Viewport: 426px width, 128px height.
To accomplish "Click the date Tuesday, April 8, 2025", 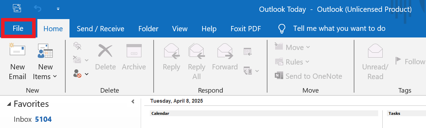I will click(x=176, y=101).
